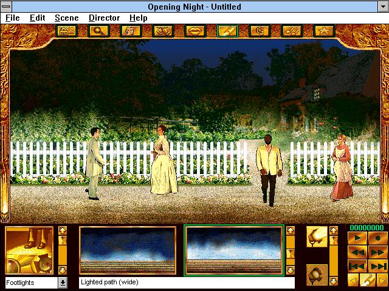
Task: Open the Edit menu
Action: (38, 18)
